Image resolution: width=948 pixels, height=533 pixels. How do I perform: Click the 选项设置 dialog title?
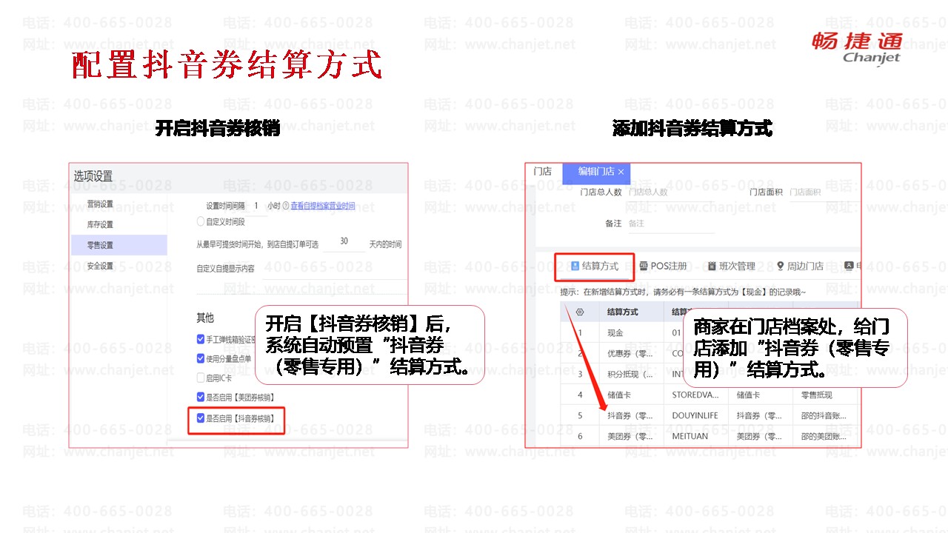(x=93, y=176)
